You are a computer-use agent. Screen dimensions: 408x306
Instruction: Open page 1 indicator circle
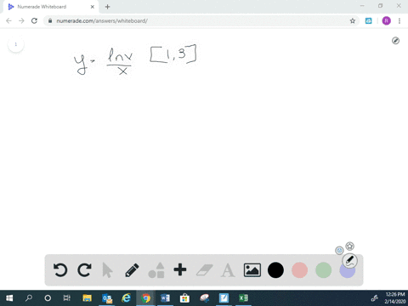click(x=16, y=44)
